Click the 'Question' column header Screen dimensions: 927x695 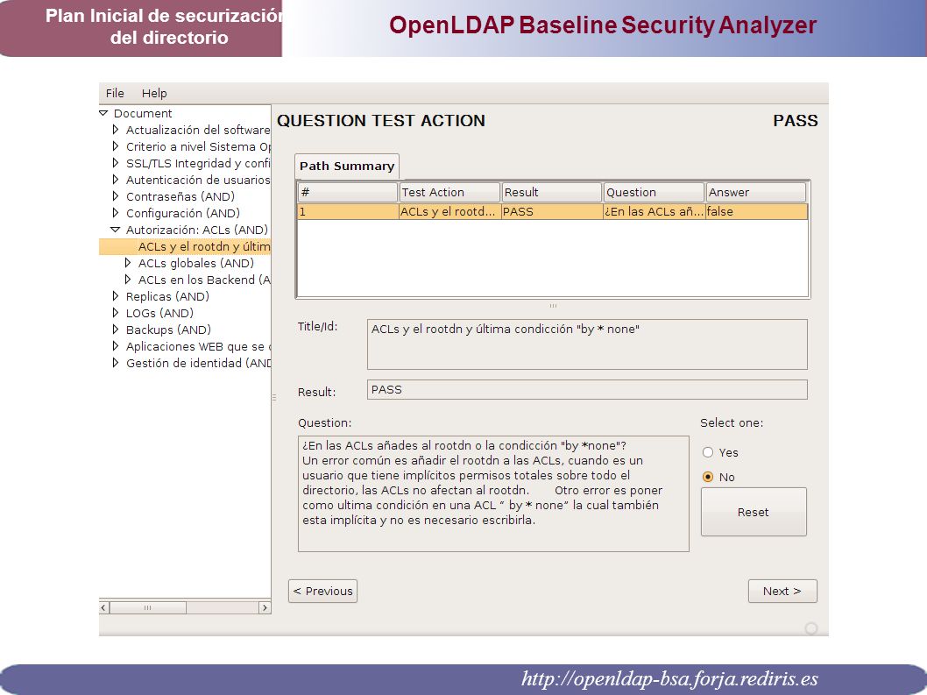(x=654, y=192)
